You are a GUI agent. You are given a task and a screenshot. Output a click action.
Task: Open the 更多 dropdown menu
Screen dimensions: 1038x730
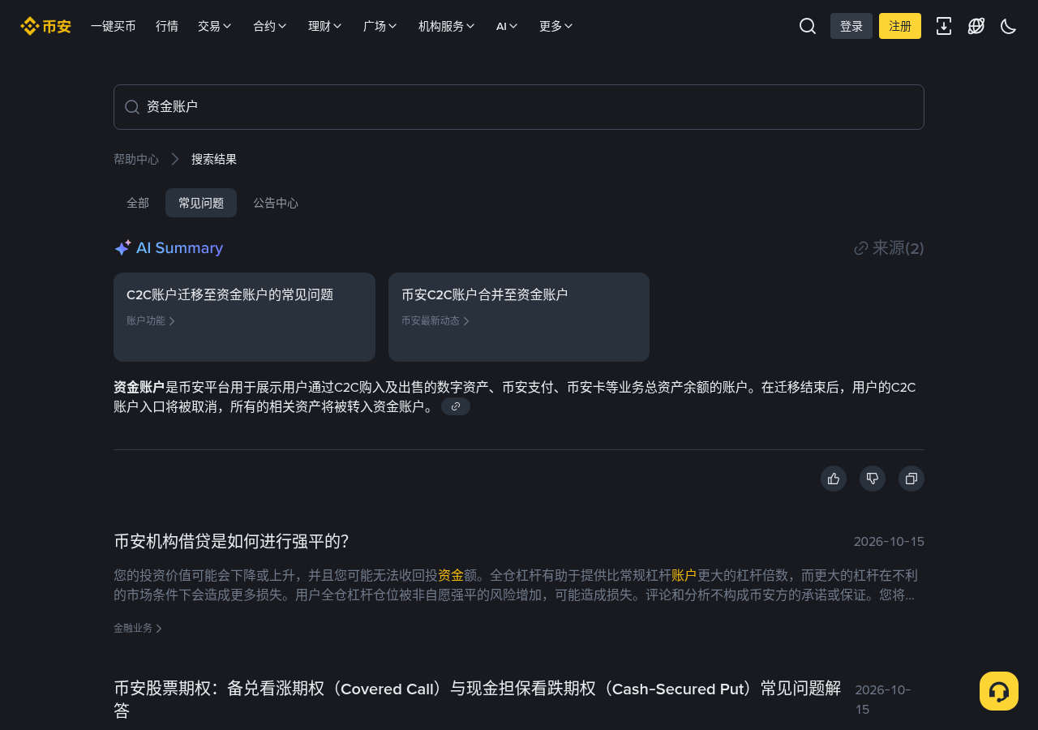(x=556, y=26)
